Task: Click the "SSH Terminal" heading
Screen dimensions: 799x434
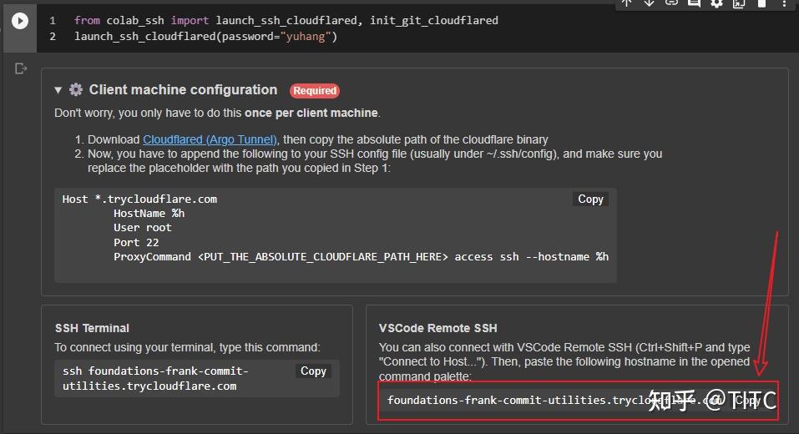Action: pyautogui.click(x=92, y=328)
